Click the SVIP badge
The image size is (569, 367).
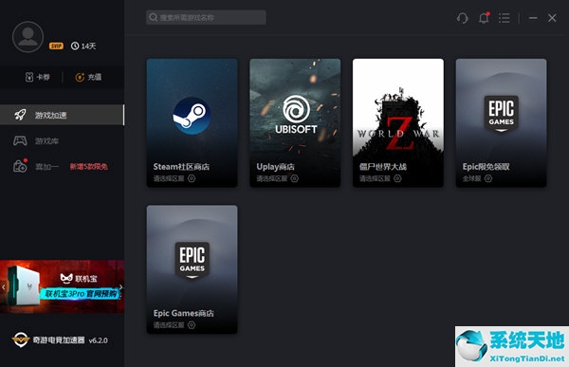pyautogui.click(x=56, y=46)
